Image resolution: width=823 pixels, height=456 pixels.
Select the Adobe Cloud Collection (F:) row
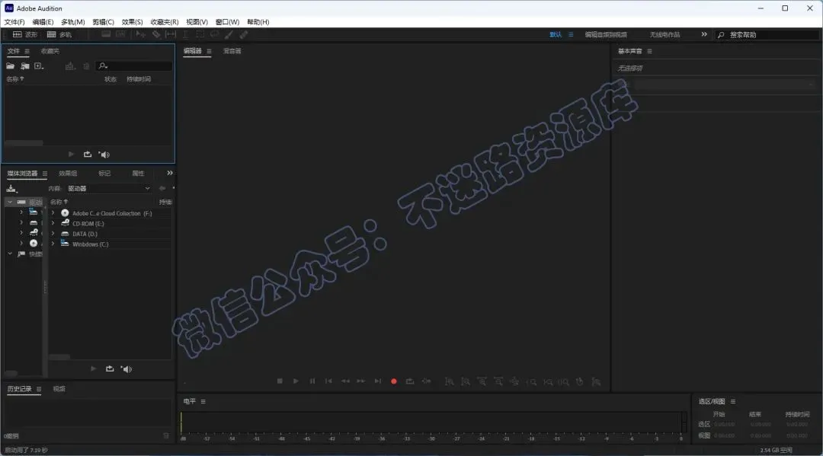pyautogui.click(x=110, y=213)
